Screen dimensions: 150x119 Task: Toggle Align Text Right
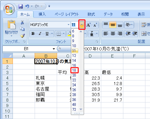point(120,34)
